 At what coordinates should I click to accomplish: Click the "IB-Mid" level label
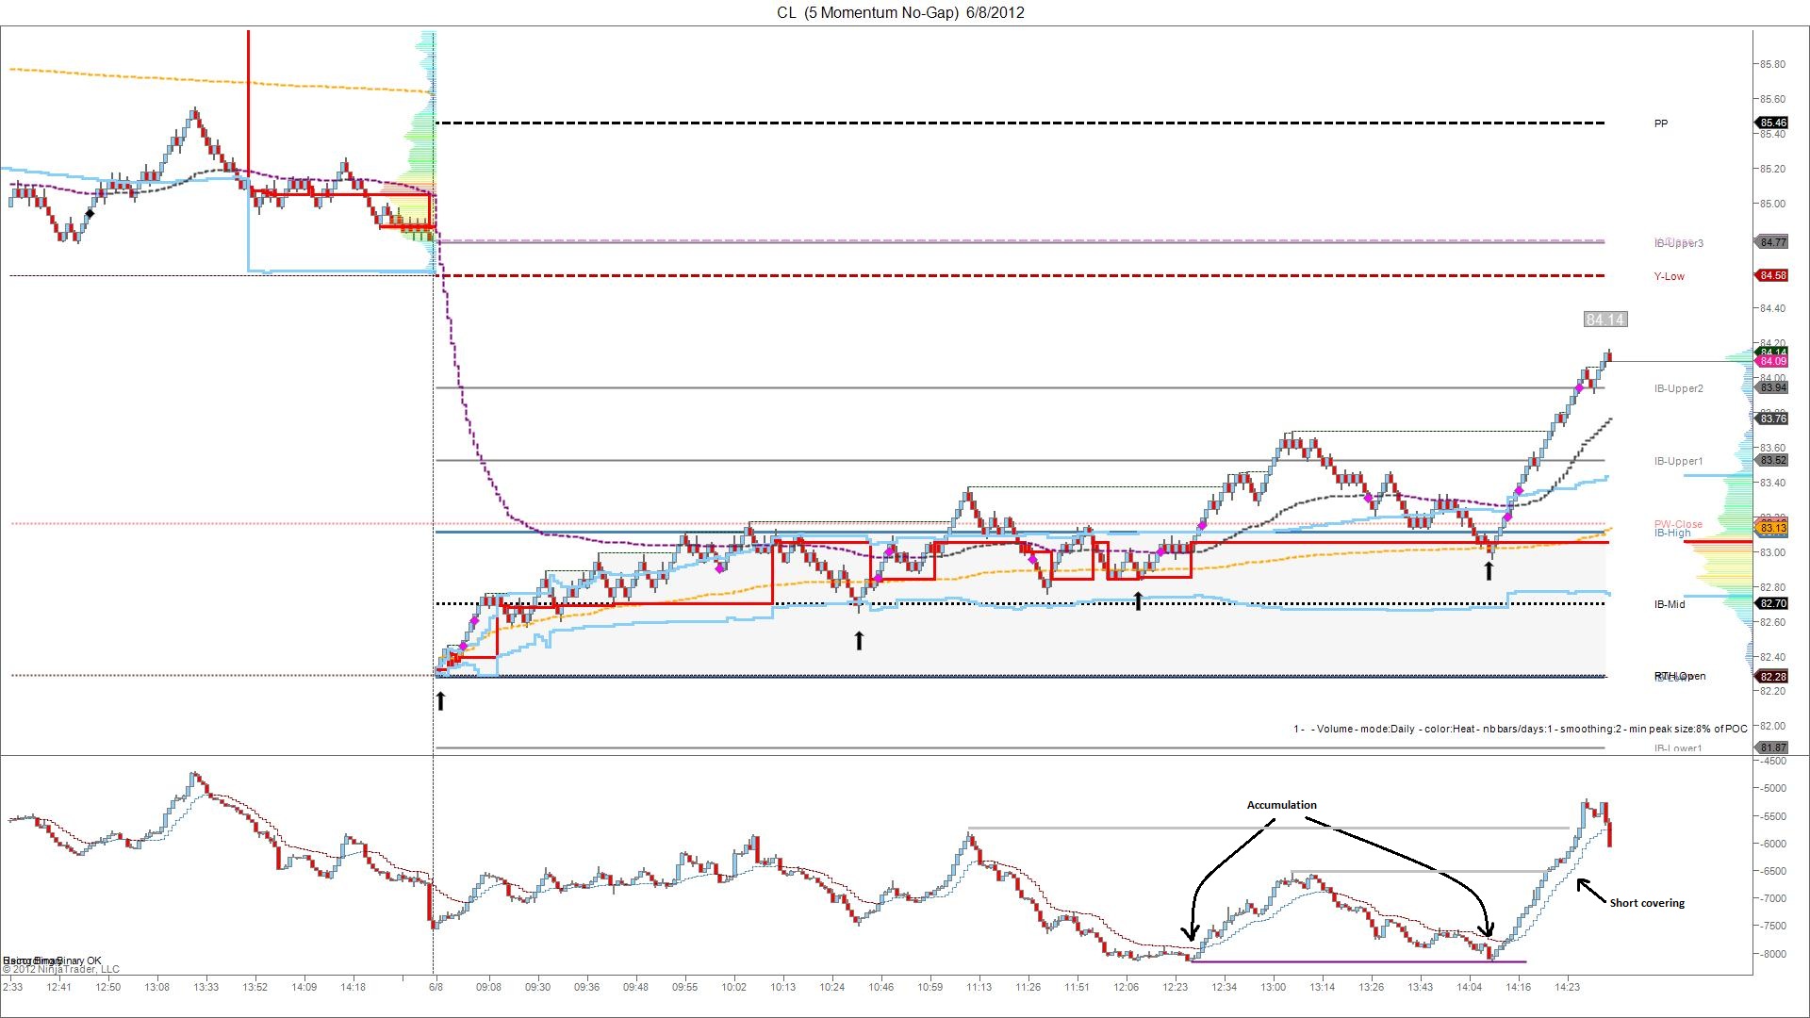[x=1669, y=604]
